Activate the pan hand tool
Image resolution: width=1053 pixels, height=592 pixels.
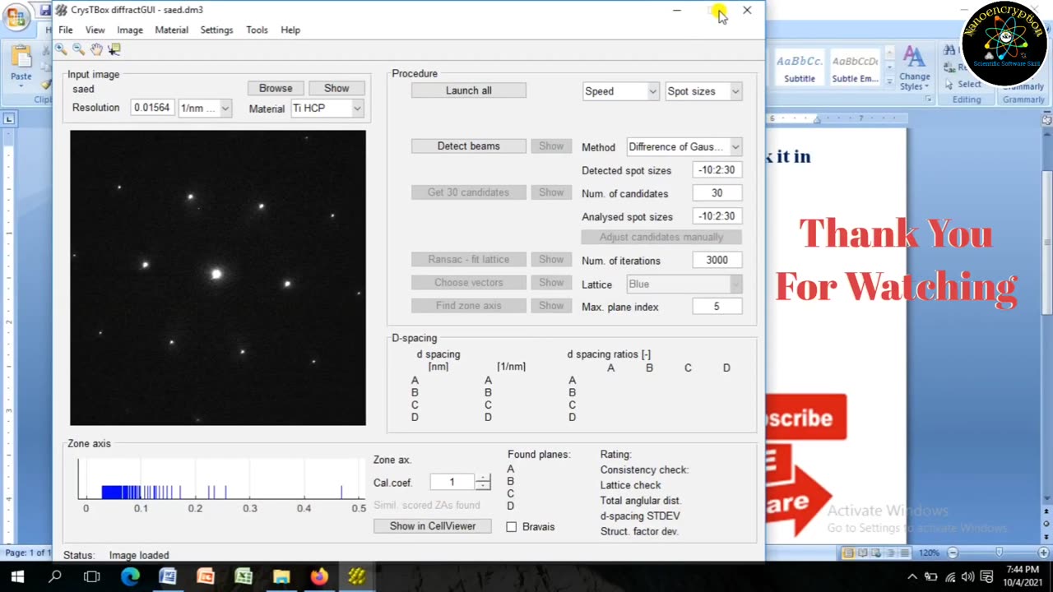pyautogui.click(x=96, y=49)
